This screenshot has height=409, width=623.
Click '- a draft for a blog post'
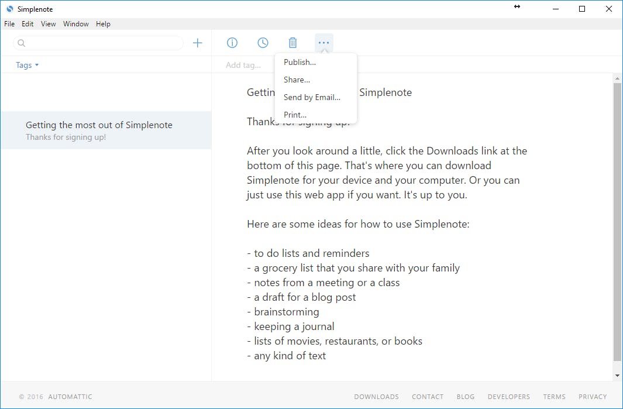pyautogui.click(x=301, y=297)
